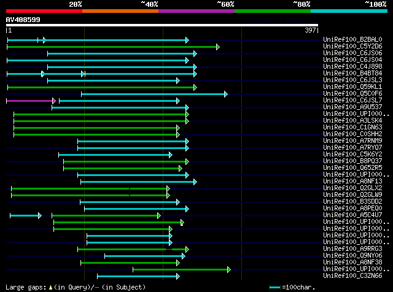
Task: Select the UniRef100_Q9NY06 label
Action: point(352,256)
